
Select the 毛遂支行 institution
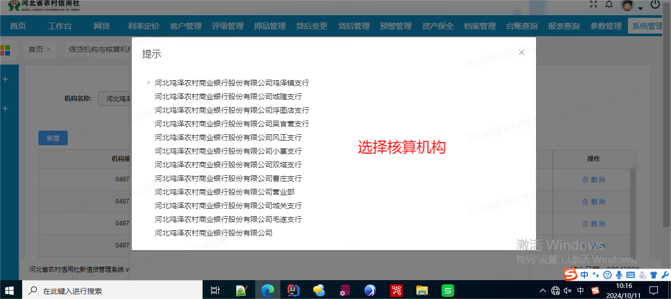[x=228, y=219]
